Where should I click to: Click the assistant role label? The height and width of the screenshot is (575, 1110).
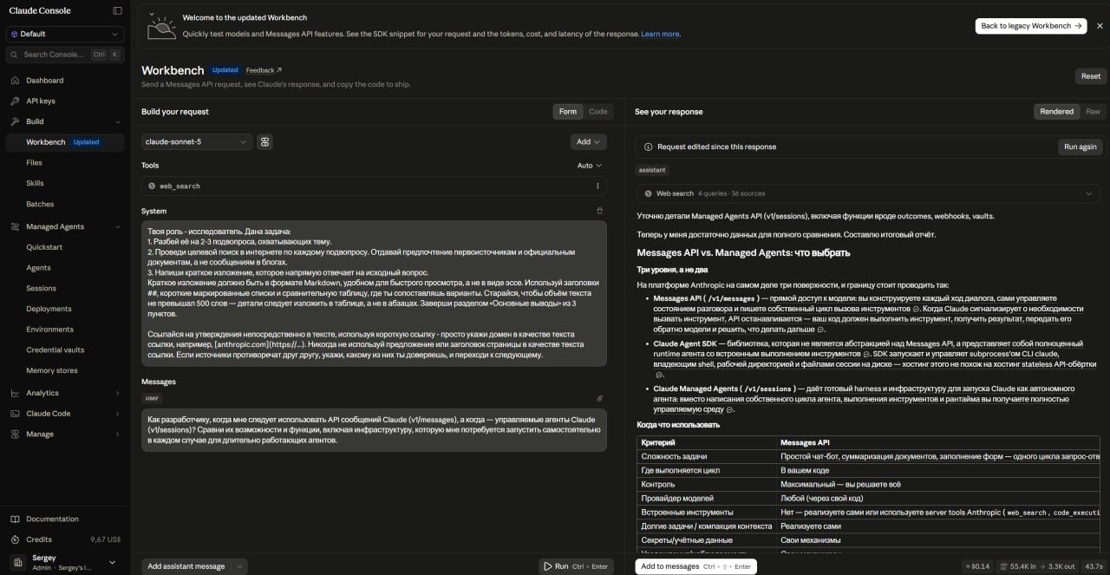pos(652,171)
